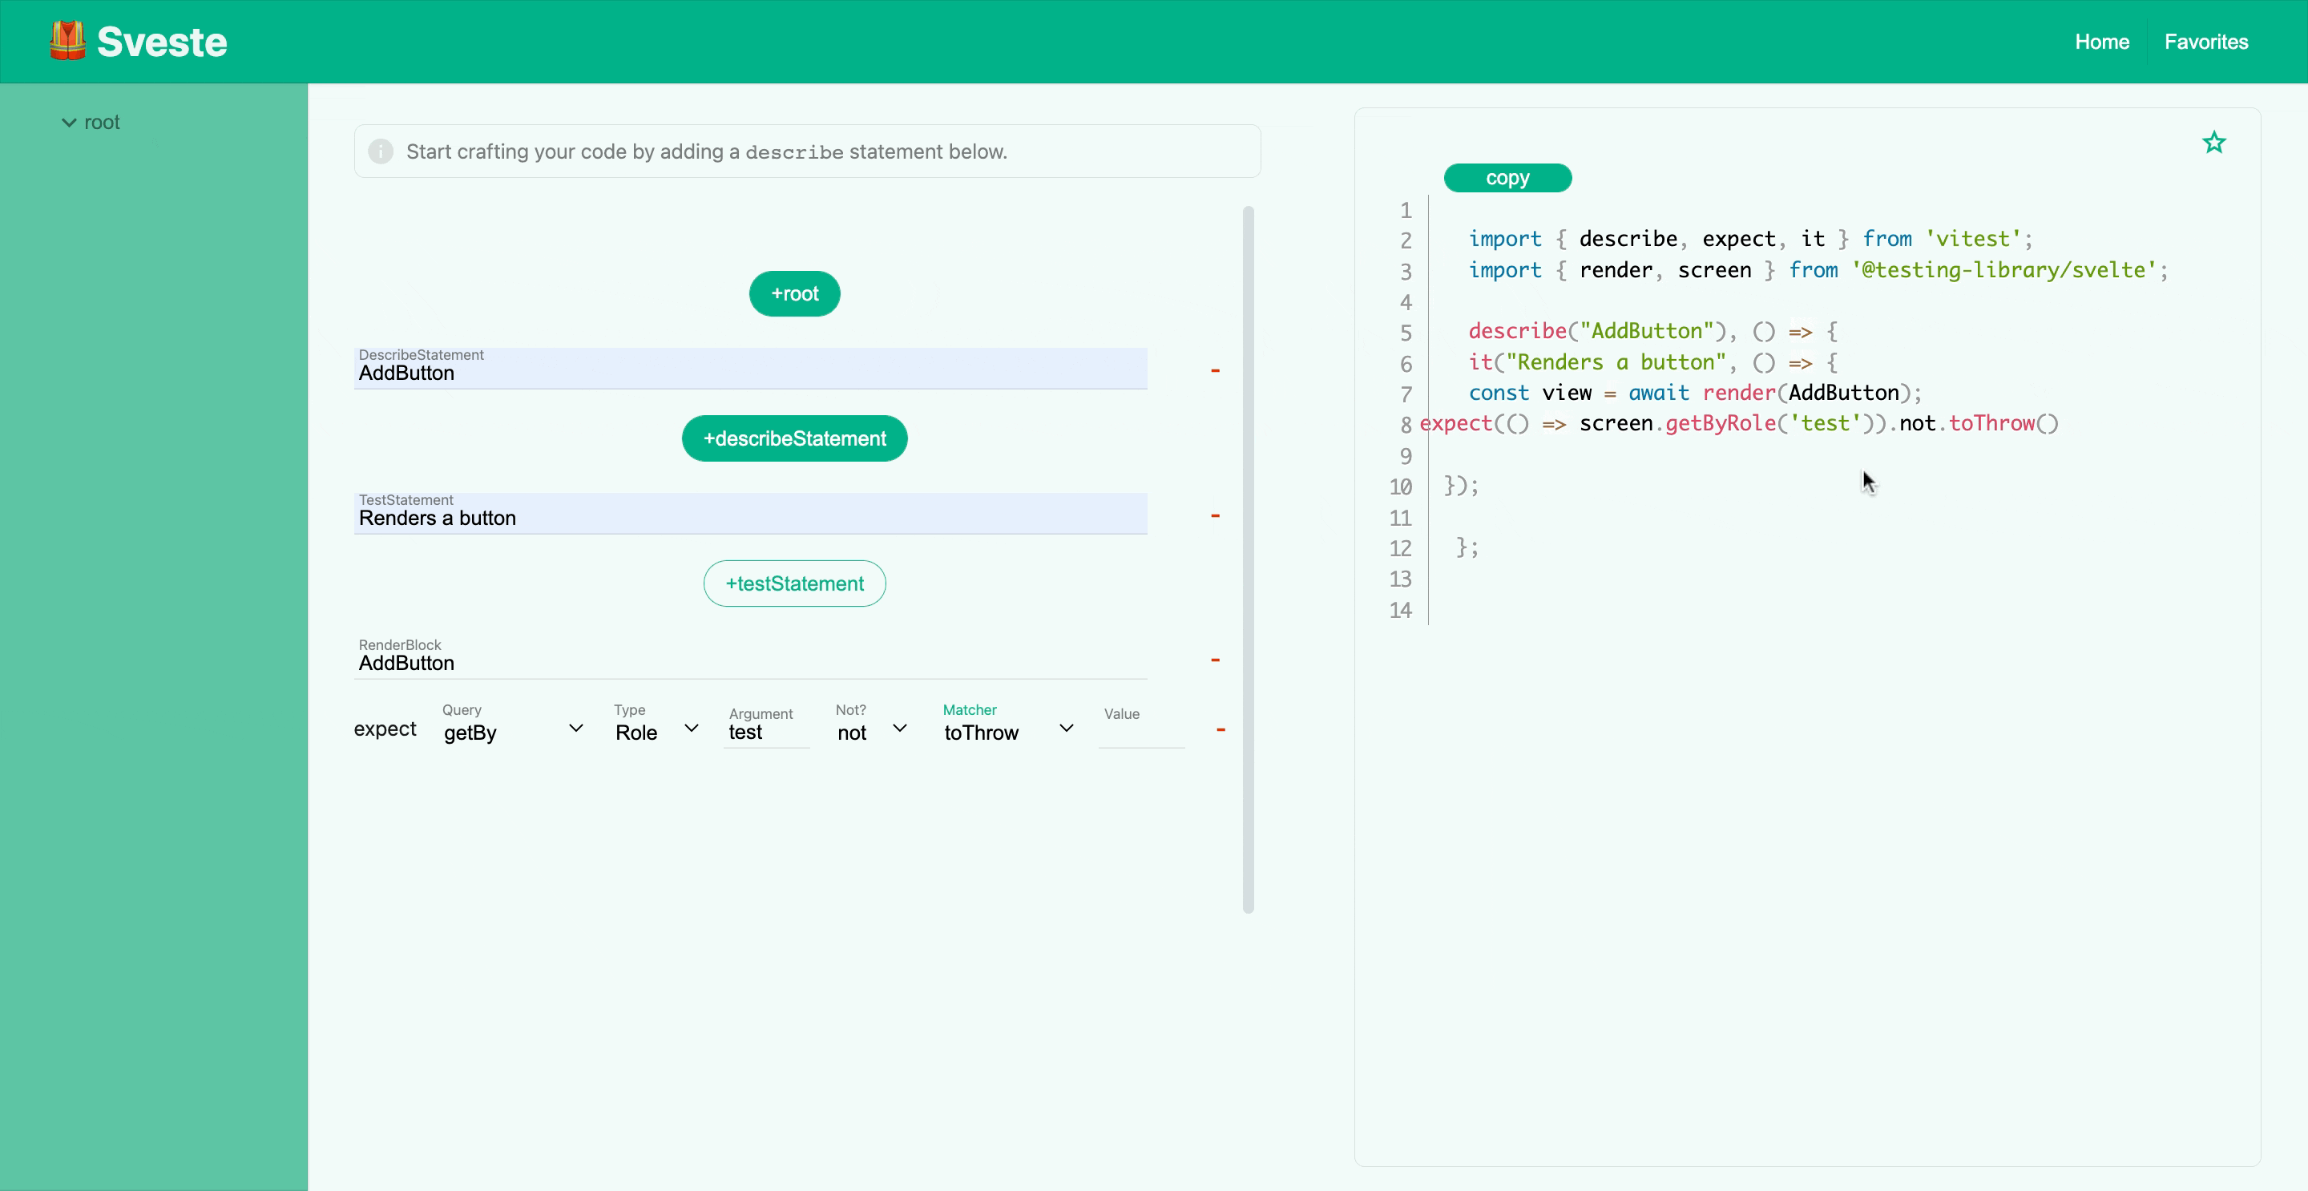Click the import from 'vitest' line
Image resolution: width=2308 pixels, height=1191 pixels.
coord(1751,240)
